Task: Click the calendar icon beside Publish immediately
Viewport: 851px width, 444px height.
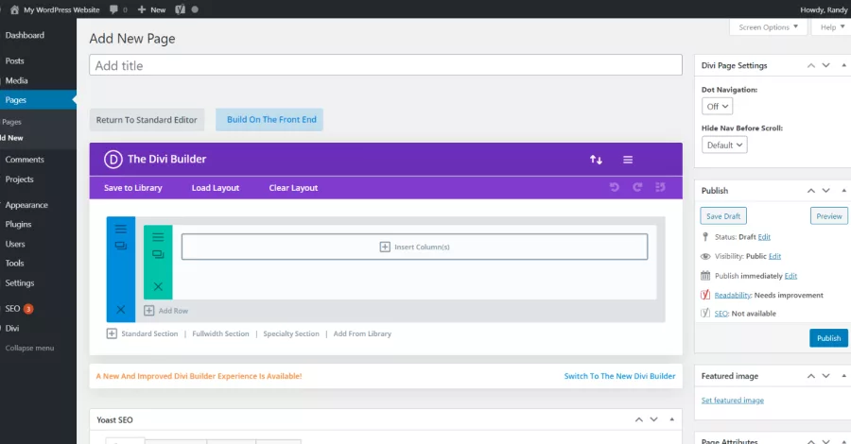Action: (x=705, y=276)
